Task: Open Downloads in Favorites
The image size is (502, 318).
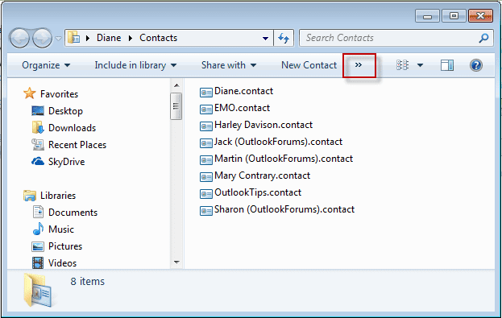Action: click(72, 128)
